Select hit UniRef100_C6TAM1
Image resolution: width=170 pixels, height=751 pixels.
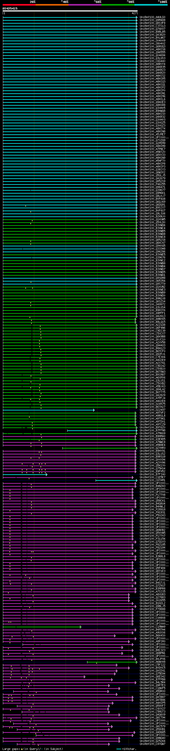(152, 480)
